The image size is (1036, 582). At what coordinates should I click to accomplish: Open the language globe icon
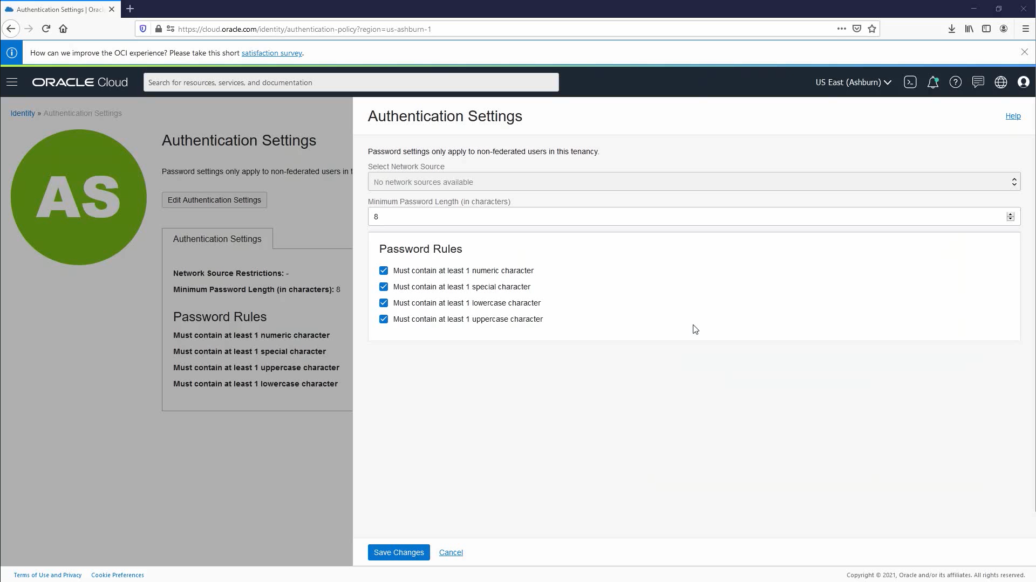click(1000, 82)
